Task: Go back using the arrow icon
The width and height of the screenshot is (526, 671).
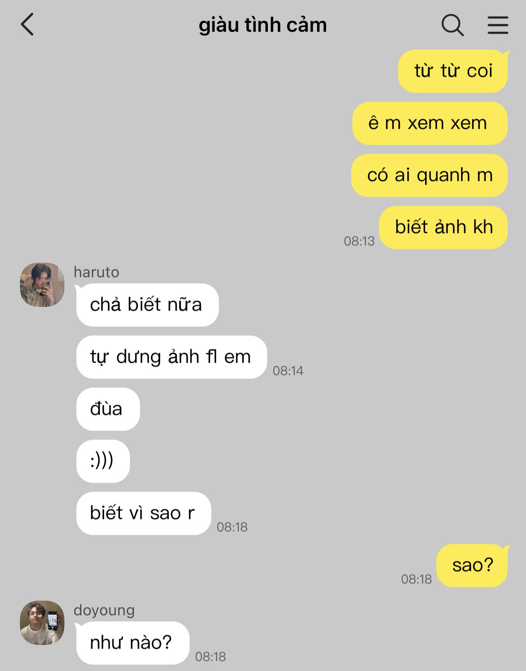Action: (x=27, y=24)
